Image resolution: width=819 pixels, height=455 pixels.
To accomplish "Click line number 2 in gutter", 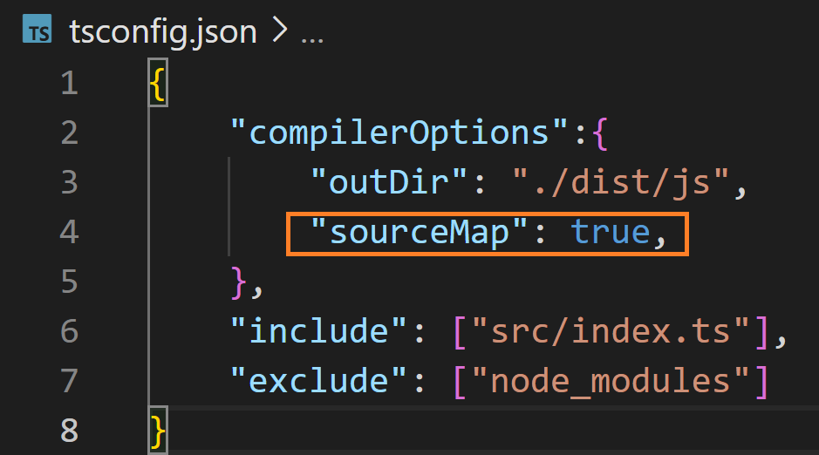I will 70,132.
